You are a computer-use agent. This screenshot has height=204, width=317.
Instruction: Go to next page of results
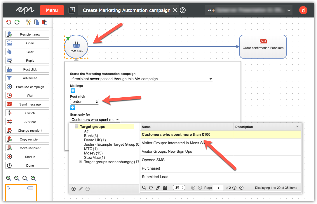pyautogui.click(x=234, y=188)
